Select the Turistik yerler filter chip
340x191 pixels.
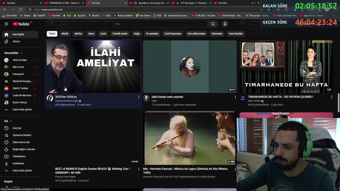120,34
